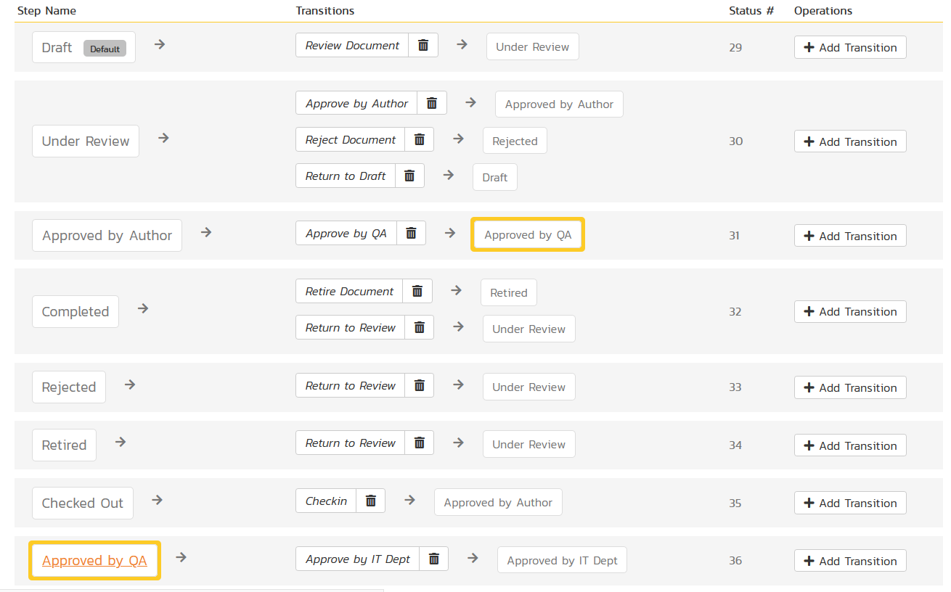This screenshot has width=951, height=592.
Task: Click Add Transition in the Completed row
Action: [850, 311]
